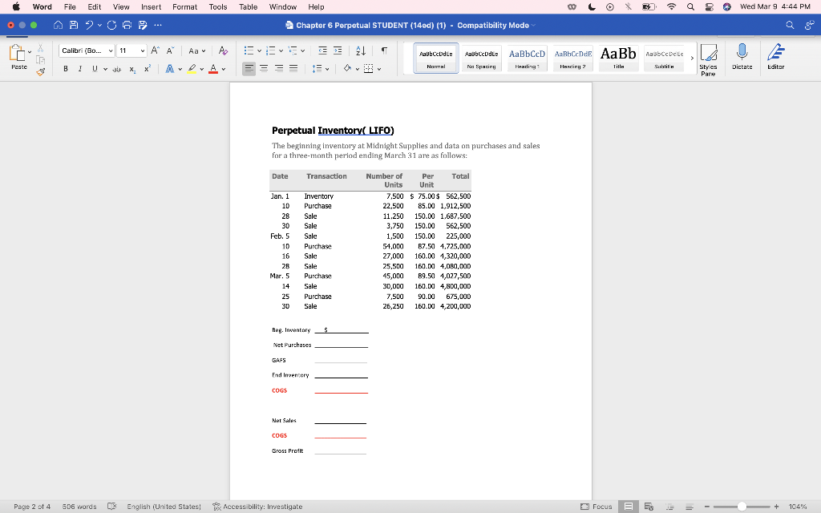Image resolution: width=821 pixels, height=513 pixels.
Task: Open the numbered list dropdown arrow
Action: click(281, 50)
